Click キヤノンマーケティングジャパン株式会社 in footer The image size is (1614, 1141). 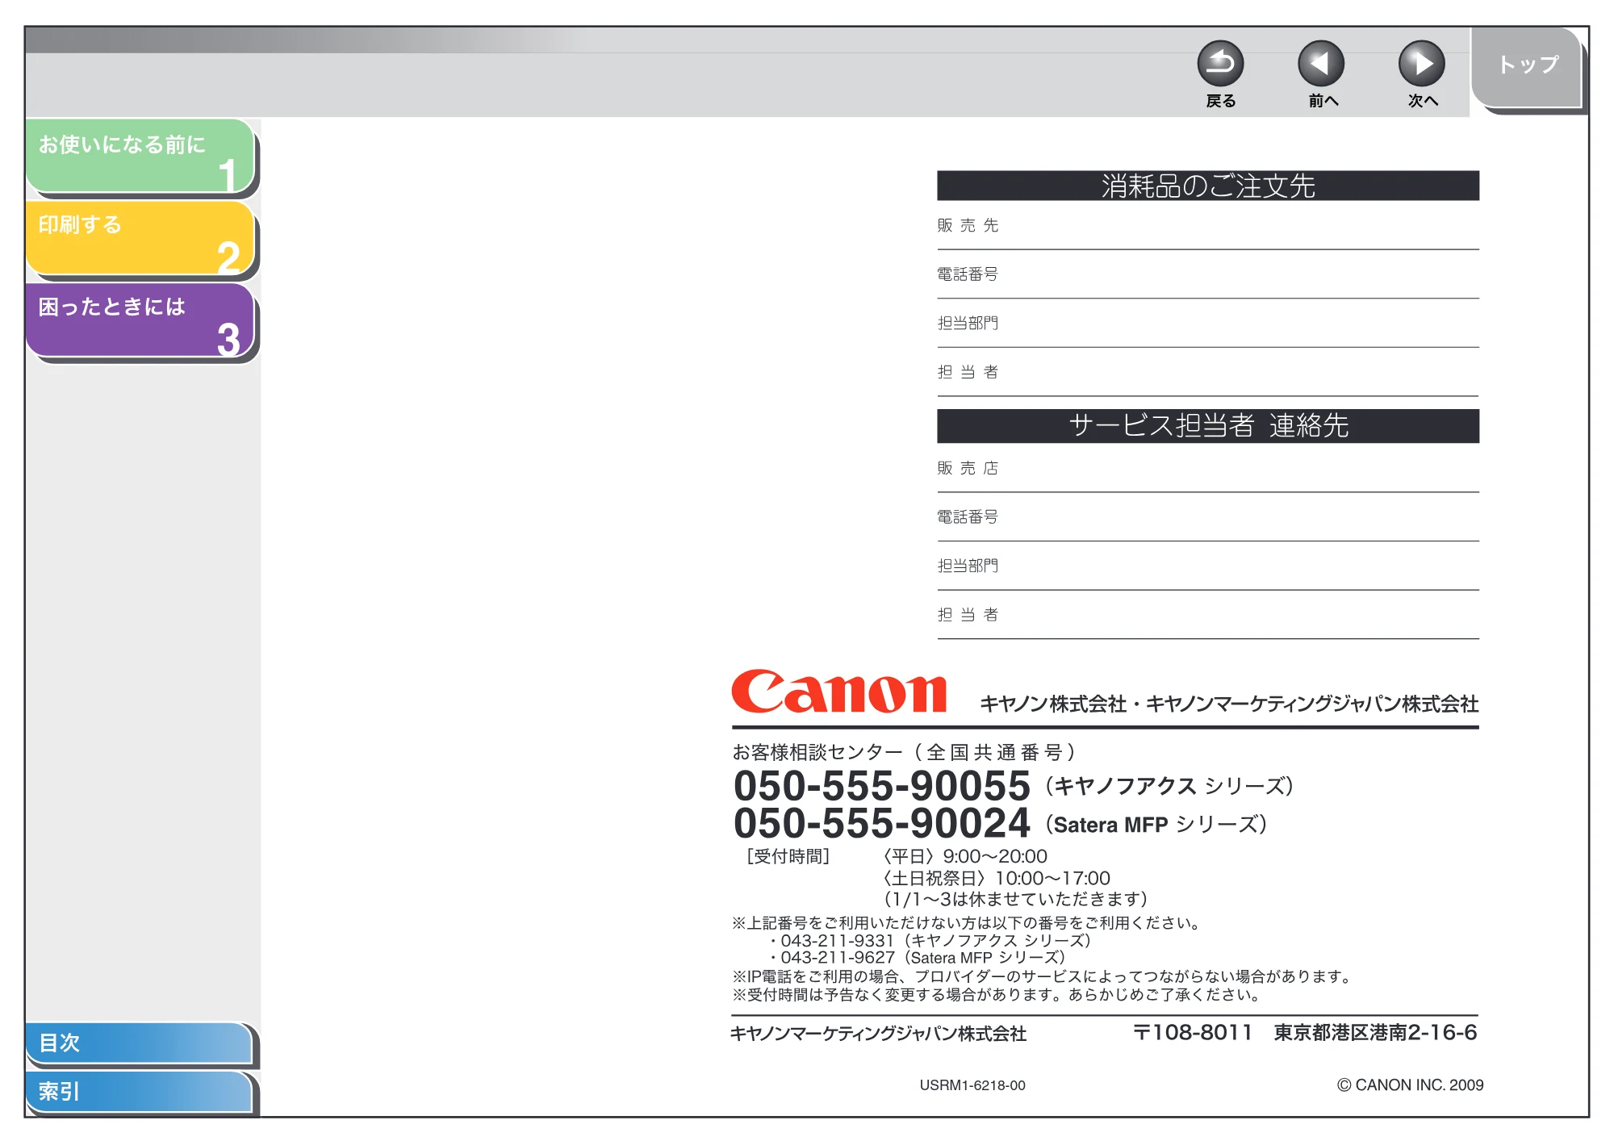pos(878,1034)
